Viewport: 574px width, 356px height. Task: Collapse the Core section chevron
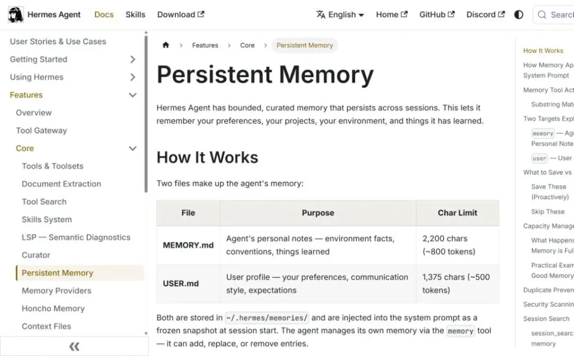pyautogui.click(x=132, y=149)
